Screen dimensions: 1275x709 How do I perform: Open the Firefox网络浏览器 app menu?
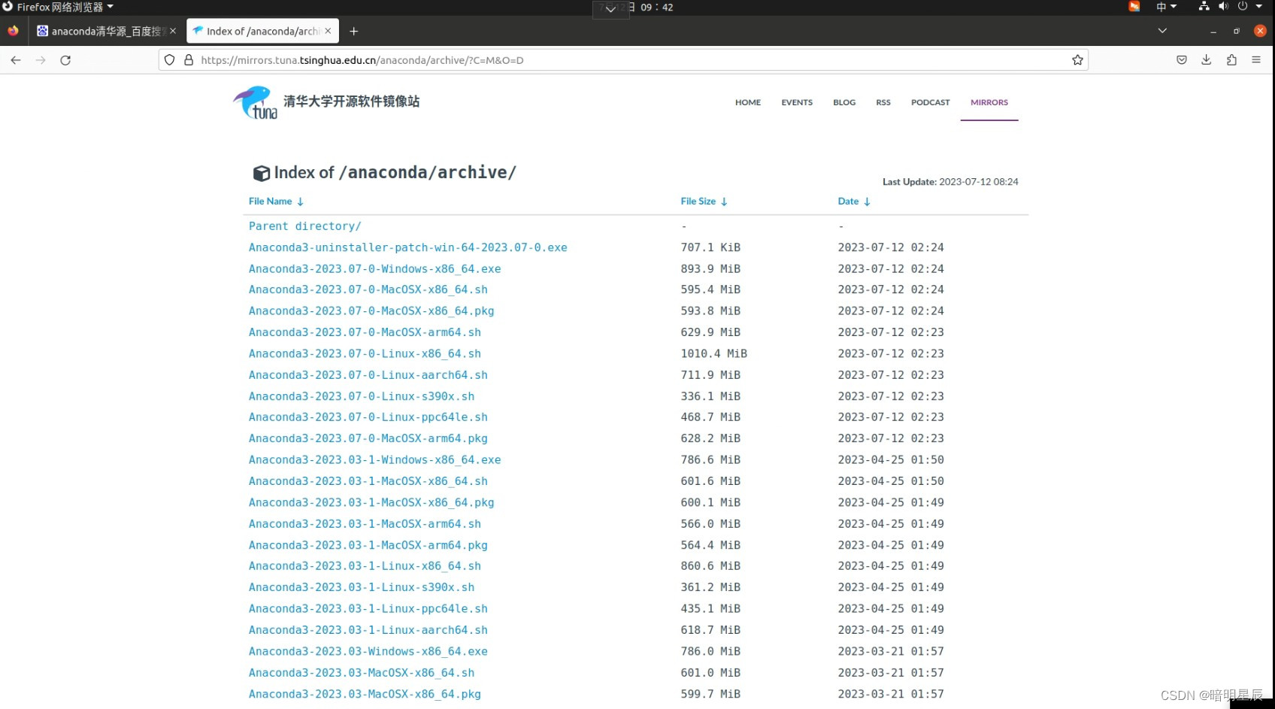coord(59,7)
